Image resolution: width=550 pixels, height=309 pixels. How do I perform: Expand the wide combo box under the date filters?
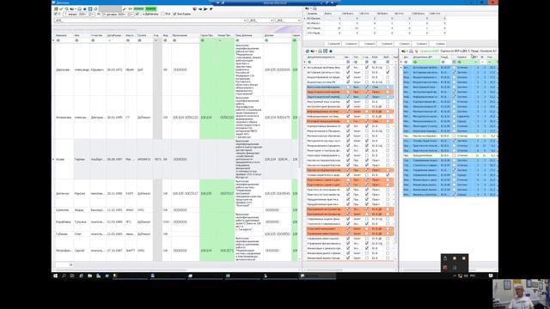pos(245,21)
